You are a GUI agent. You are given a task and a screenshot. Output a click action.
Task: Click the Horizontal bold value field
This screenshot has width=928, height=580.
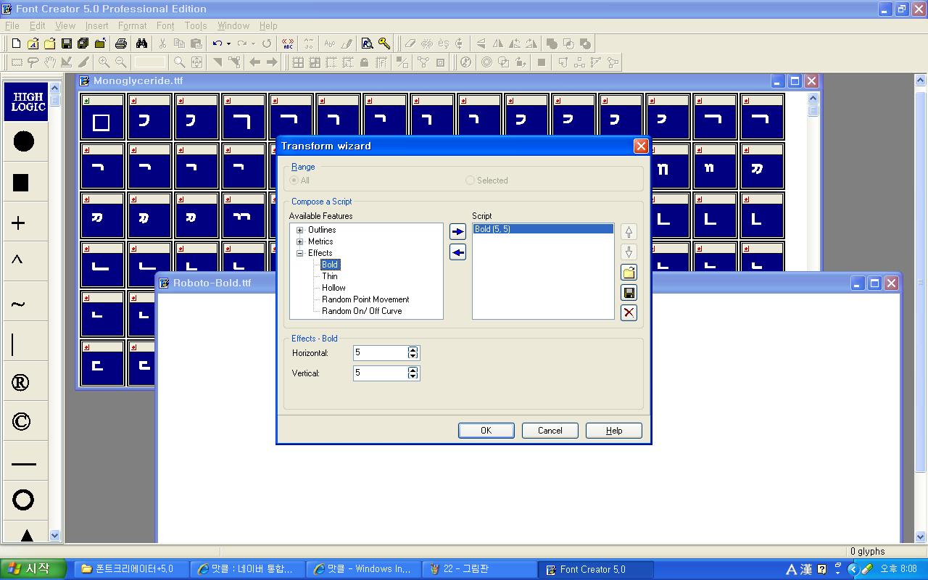click(379, 353)
